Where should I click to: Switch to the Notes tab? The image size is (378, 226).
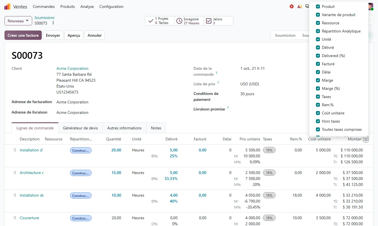pos(156,128)
